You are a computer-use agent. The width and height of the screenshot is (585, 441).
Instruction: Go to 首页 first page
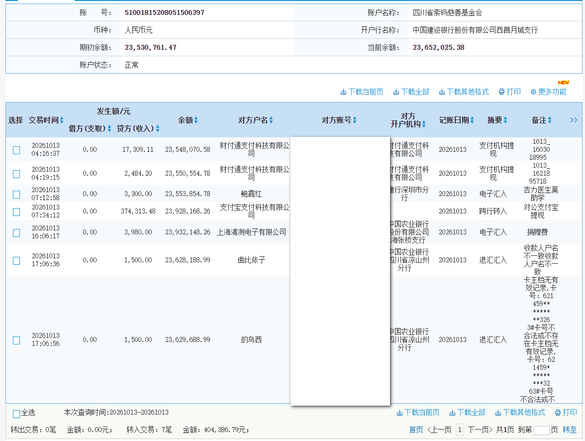pos(416,430)
